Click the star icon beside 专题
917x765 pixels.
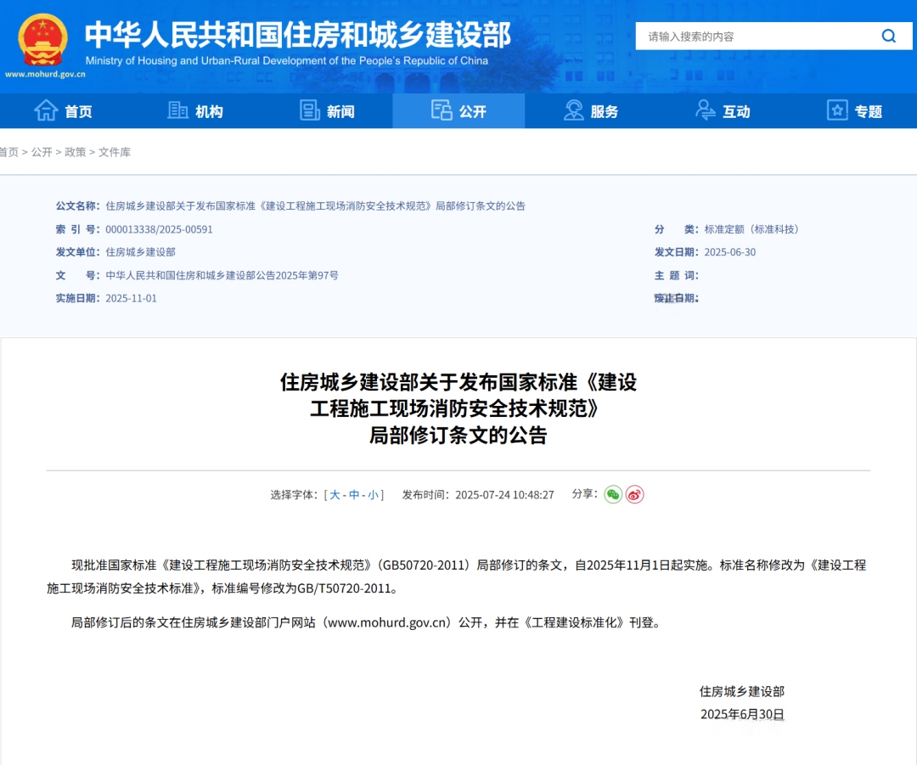tap(837, 110)
